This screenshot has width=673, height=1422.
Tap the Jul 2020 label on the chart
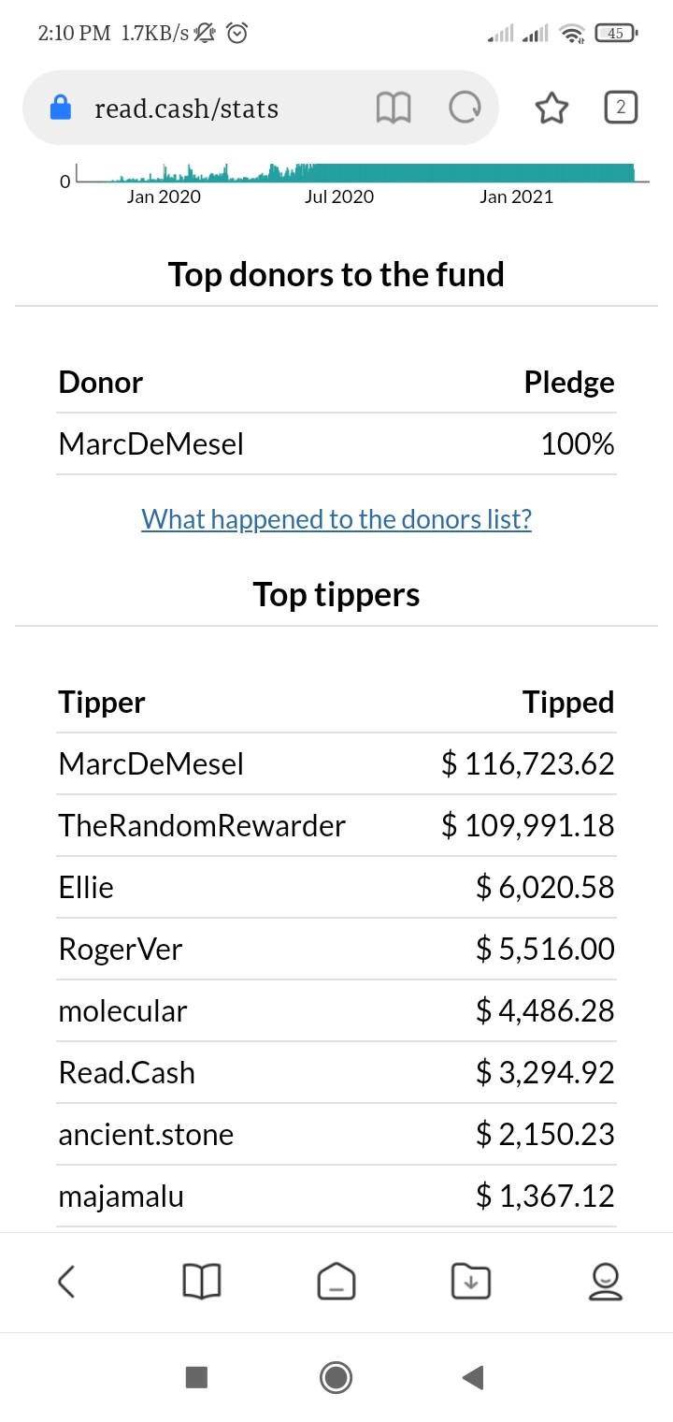point(338,196)
